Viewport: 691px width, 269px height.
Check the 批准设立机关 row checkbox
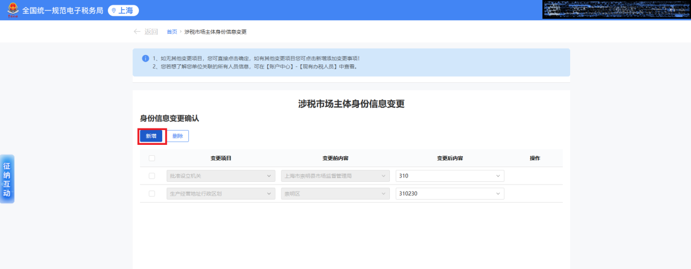click(x=152, y=176)
